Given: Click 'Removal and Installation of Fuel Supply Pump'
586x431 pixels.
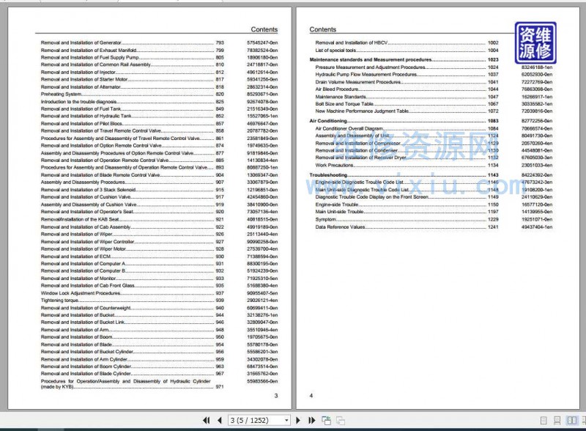Looking at the screenshot, I should click(89, 58).
